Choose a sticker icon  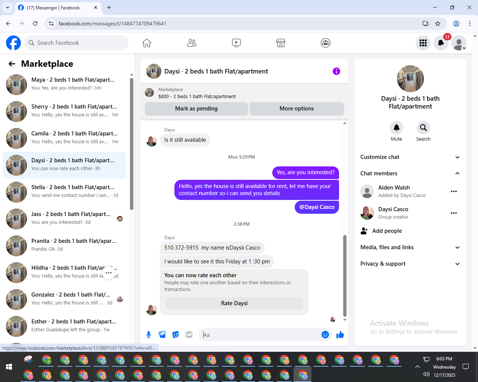(x=176, y=335)
